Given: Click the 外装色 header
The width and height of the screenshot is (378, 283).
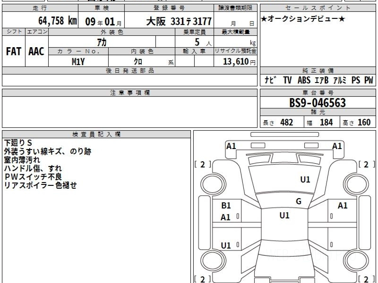Looking at the screenshot, I should (x=112, y=32).
